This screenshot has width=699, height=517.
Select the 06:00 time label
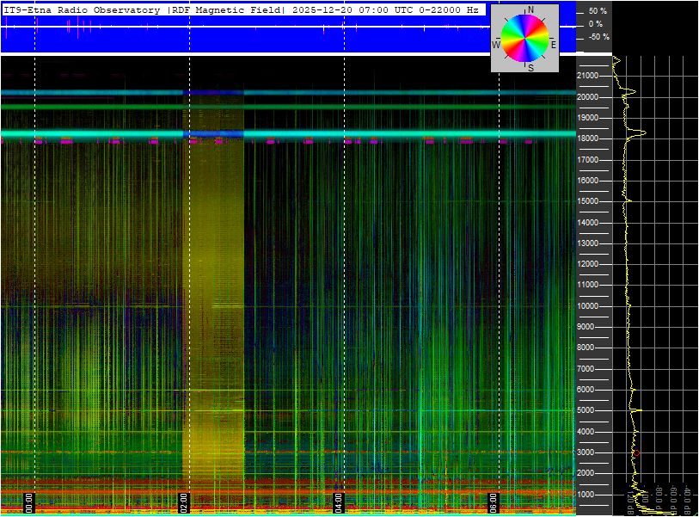point(493,503)
